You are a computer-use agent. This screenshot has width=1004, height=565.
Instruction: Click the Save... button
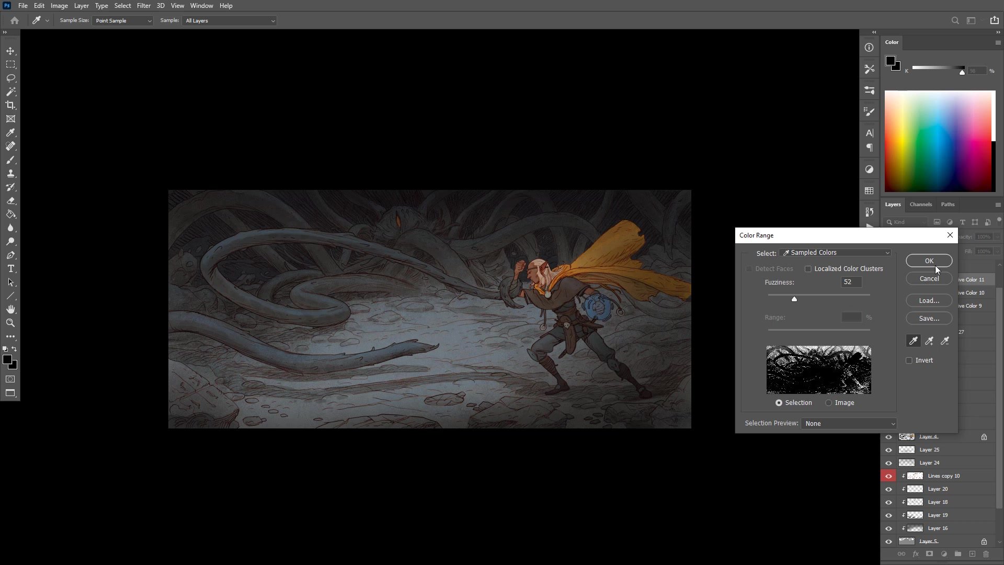(x=929, y=319)
